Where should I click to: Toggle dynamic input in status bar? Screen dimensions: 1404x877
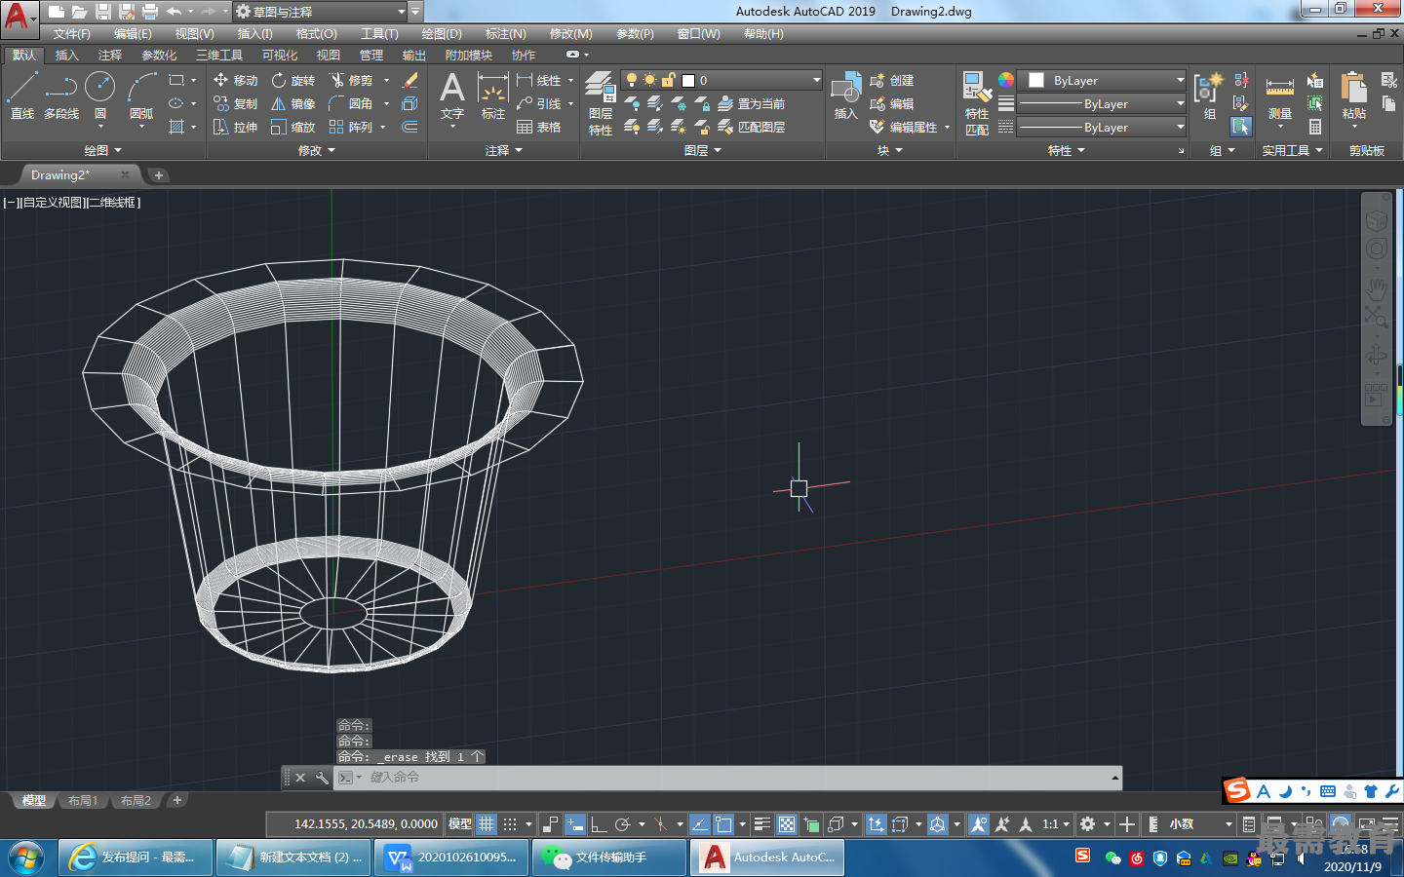(x=575, y=824)
